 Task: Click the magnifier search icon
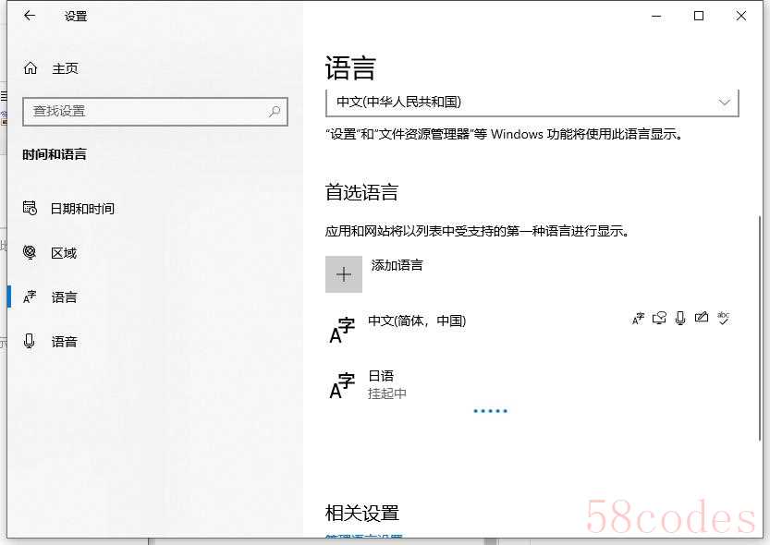coord(275,112)
